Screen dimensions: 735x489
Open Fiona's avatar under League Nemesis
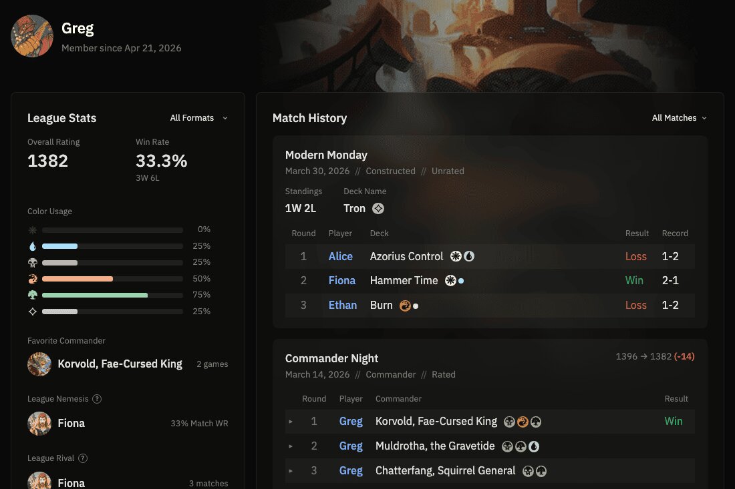(39, 424)
